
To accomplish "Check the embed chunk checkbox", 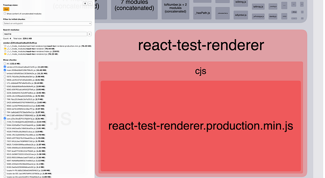I will click(x=5, y=74).
